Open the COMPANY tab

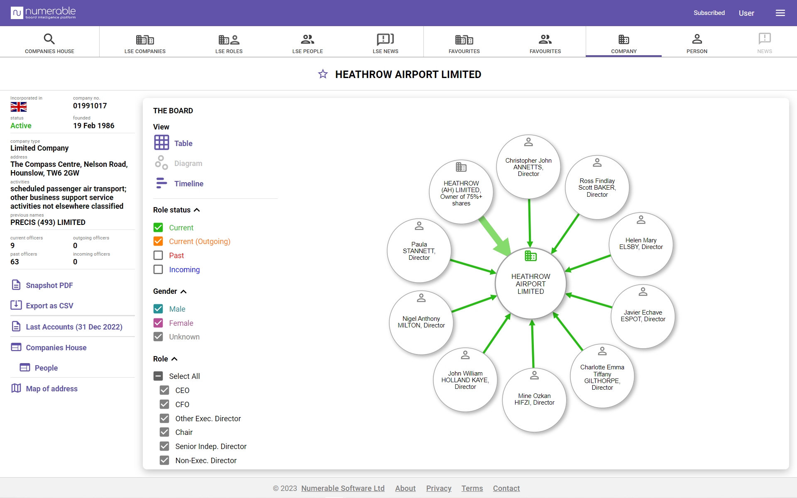(623, 42)
